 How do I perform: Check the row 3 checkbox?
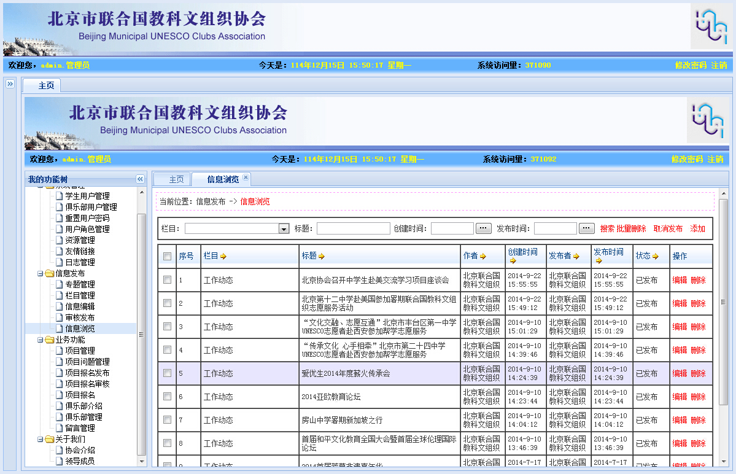167,326
